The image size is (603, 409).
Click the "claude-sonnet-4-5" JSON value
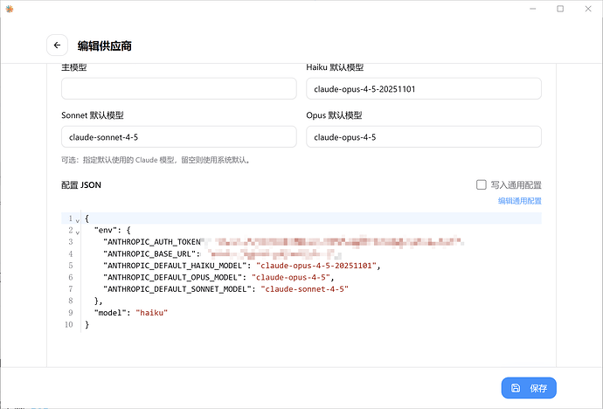point(305,289)
